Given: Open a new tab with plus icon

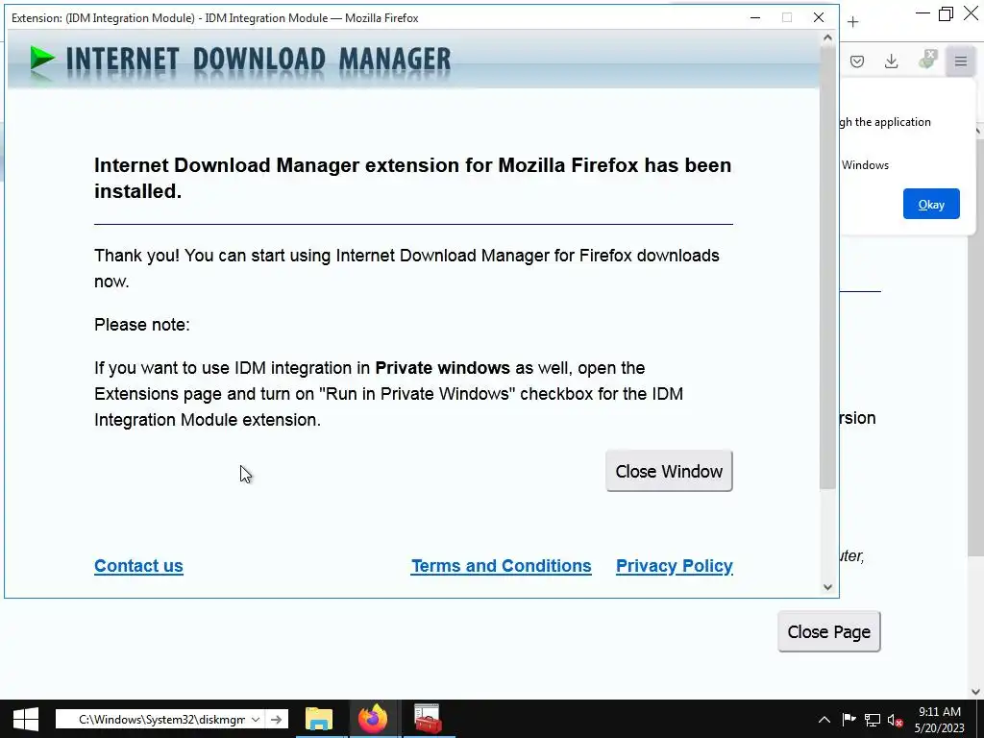Looking at the screenshot, I should click(x=853, y=22).
